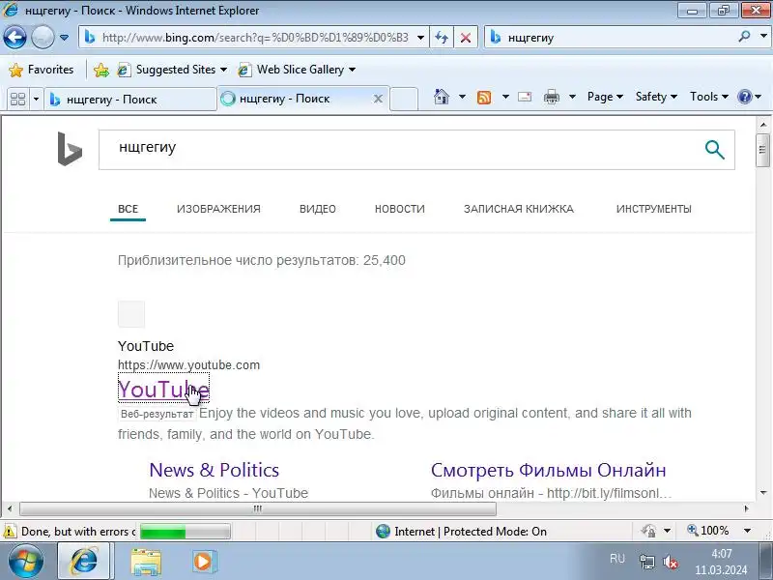773x580 pixels.
Task: Click horizontal scrollbar right arrow
Action: (746, 508)
